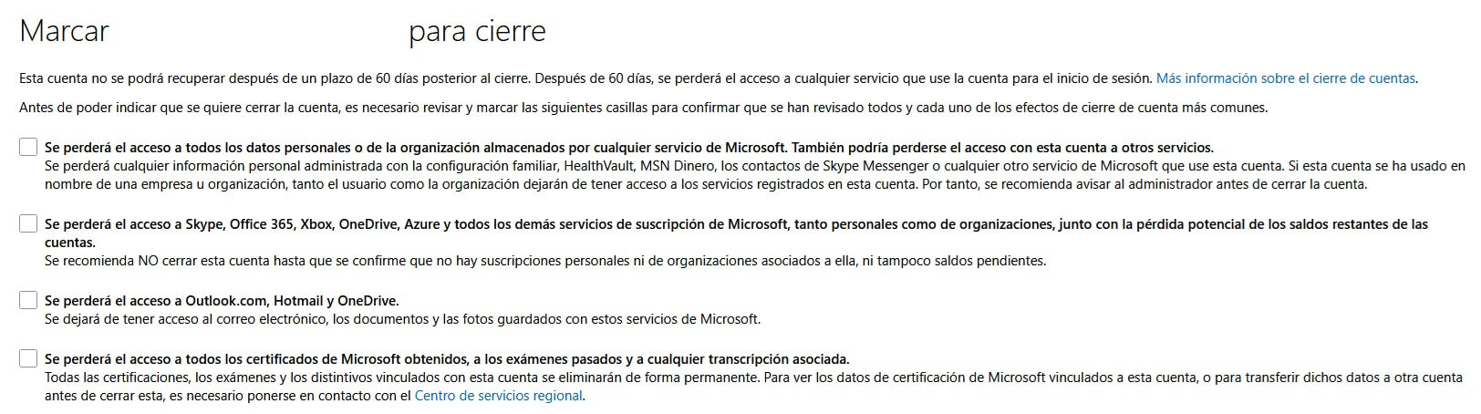Open 'Más información sobre el cierre de cuentas'
Viewport: 1481px width, 414px height.
(1285, 78)
